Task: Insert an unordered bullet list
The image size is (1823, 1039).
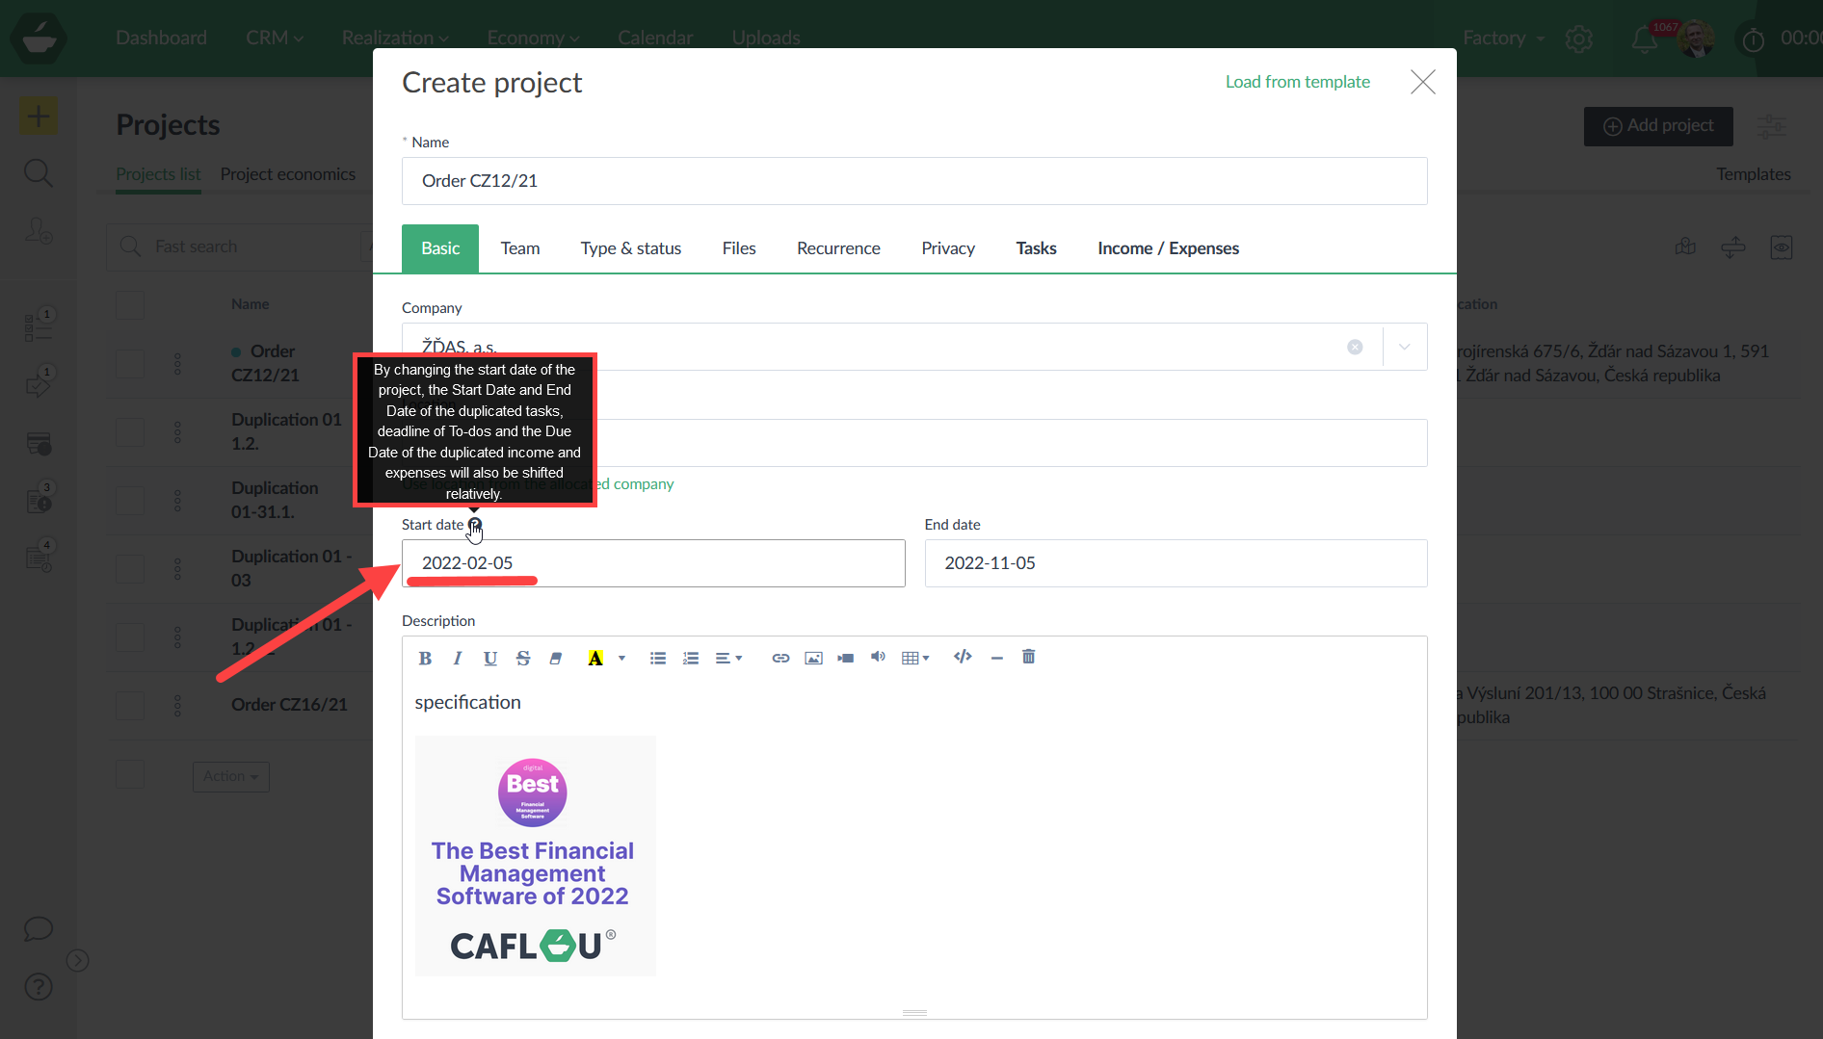Action: pos(658,658)
